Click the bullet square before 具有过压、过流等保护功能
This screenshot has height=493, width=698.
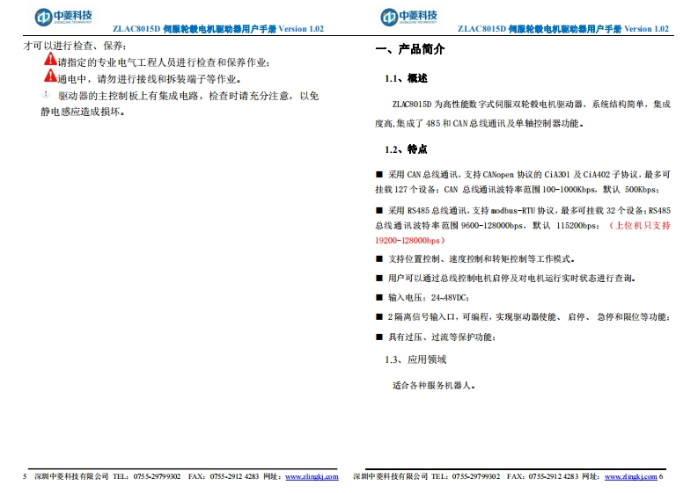pos(379,337)
